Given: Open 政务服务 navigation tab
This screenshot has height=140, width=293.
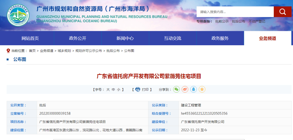Looking at the screenshot, I should 220,38.
